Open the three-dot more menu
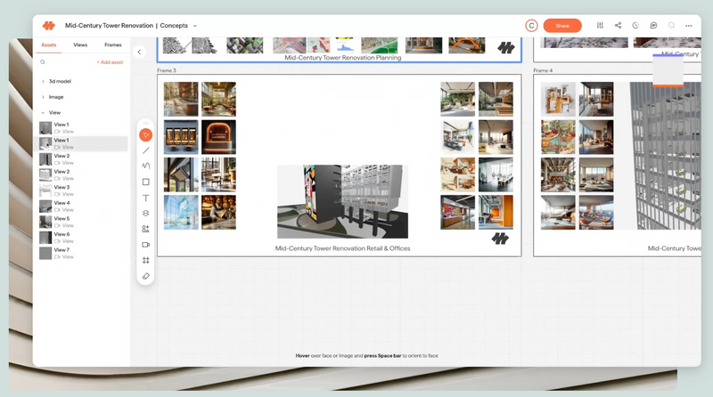Screen dimensions: 713x397 (x=688, y=26)
